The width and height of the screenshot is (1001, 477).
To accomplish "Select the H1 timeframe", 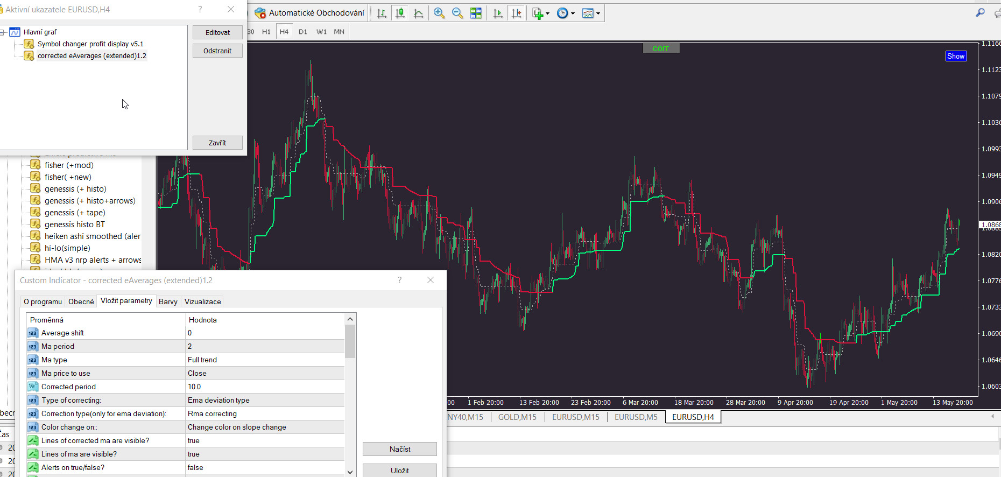I will pos(266,32).
